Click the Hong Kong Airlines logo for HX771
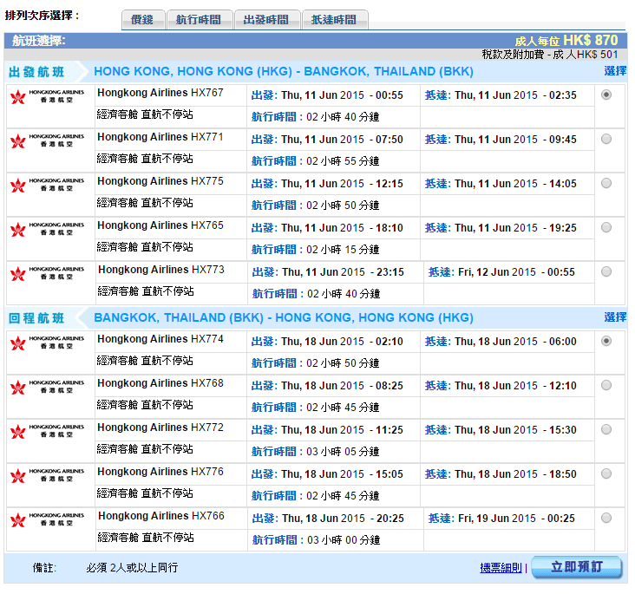The height and width of the screenshot is (594, 635). pos(48,140)
